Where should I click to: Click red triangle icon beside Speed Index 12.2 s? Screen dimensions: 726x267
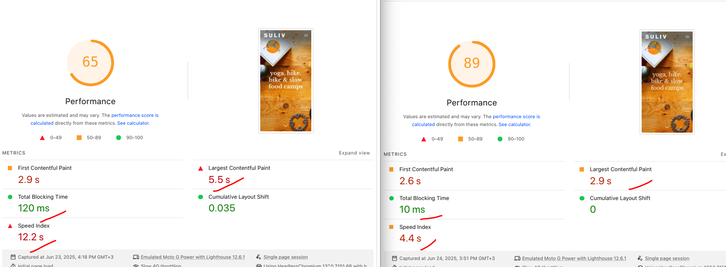point(10,226)
